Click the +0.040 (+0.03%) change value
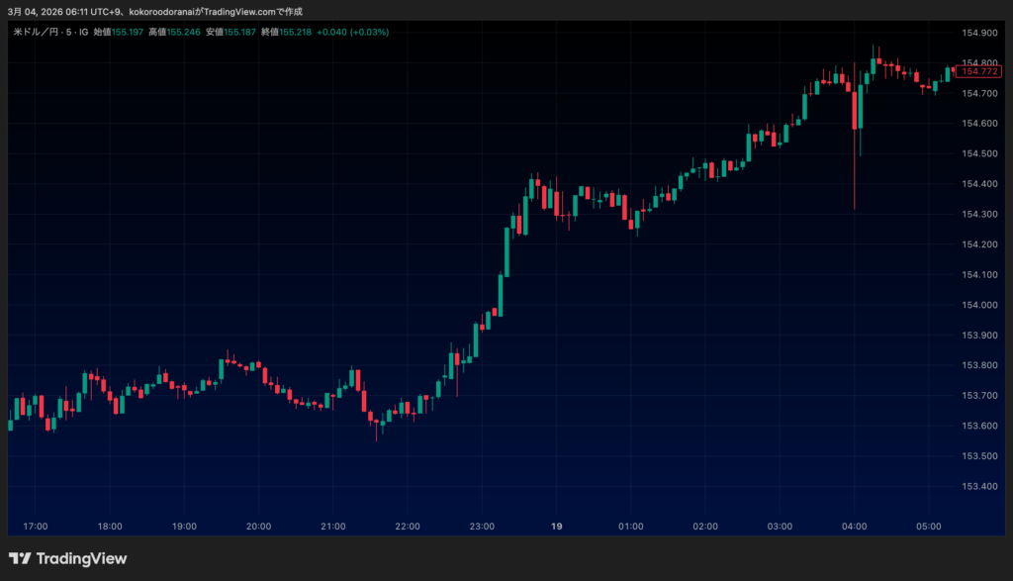This screenshot has height=581, width=1013. [353, 33]
